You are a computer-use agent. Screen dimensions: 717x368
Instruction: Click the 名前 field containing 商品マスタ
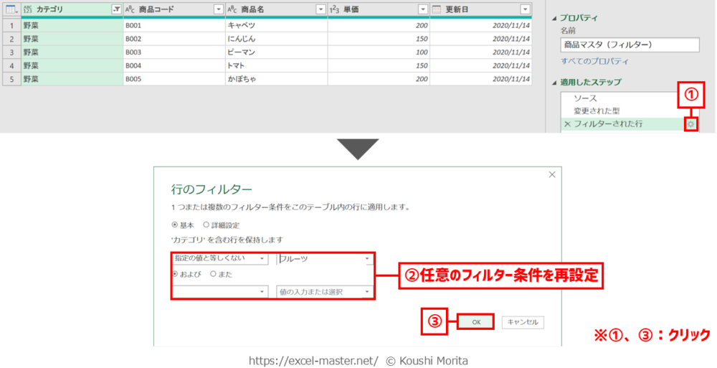click(629, 44)
